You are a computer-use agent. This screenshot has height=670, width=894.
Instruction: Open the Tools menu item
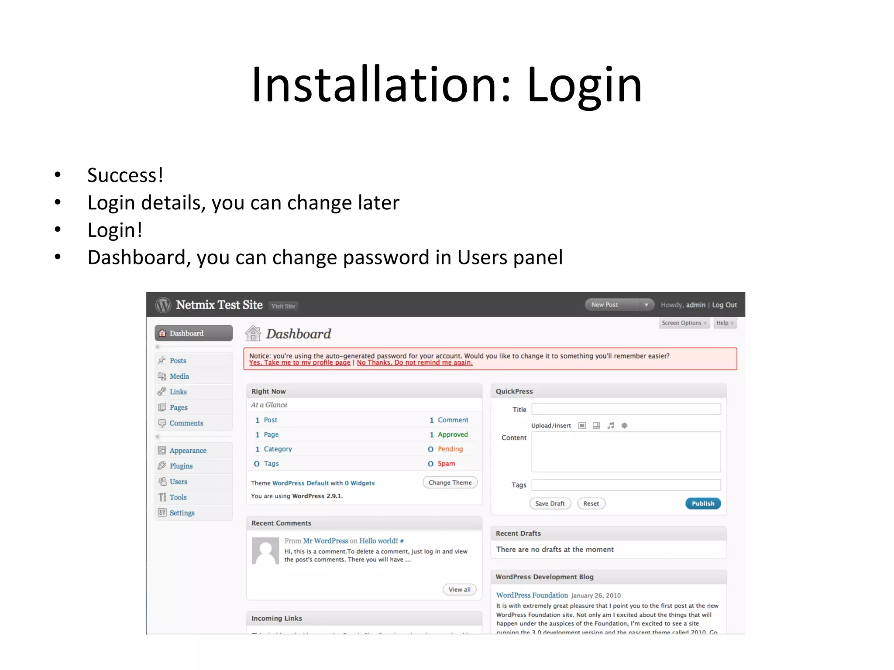[193, 497]
